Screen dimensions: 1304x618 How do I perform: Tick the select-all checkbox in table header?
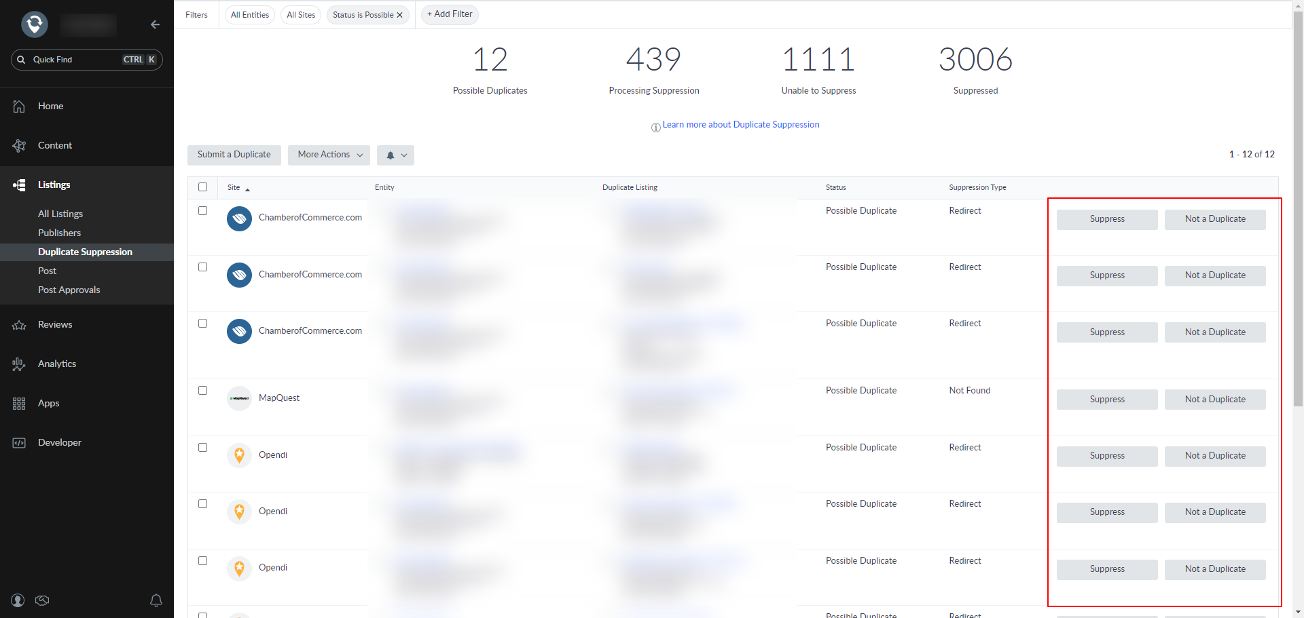pos(202,187)
